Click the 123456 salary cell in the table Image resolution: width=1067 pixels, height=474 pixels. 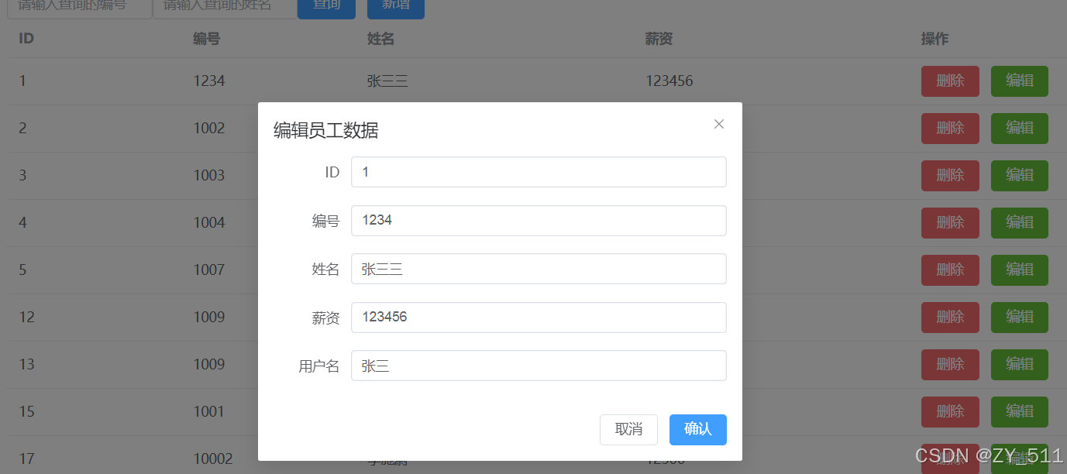pyautogui.click(x=669, y=81)
